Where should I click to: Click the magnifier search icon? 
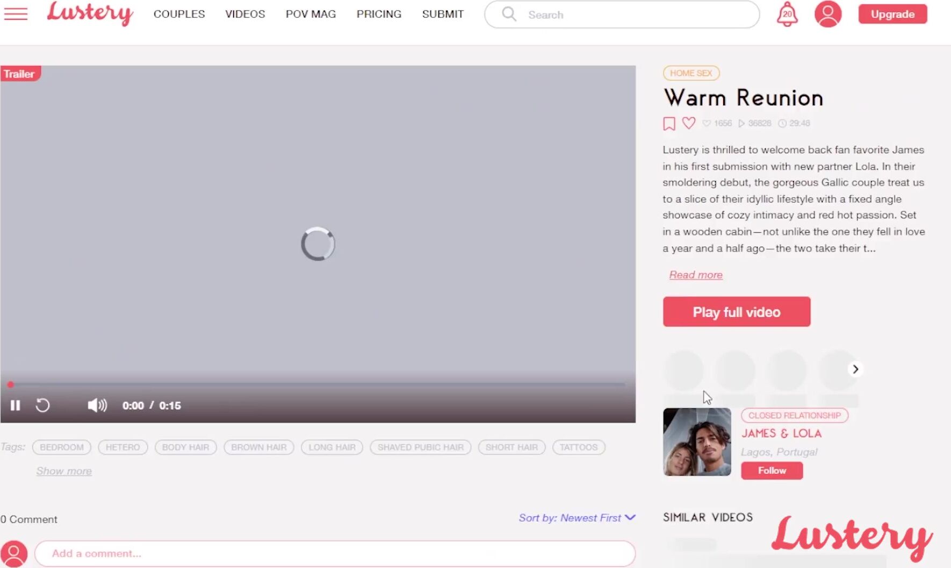[509, 14]
